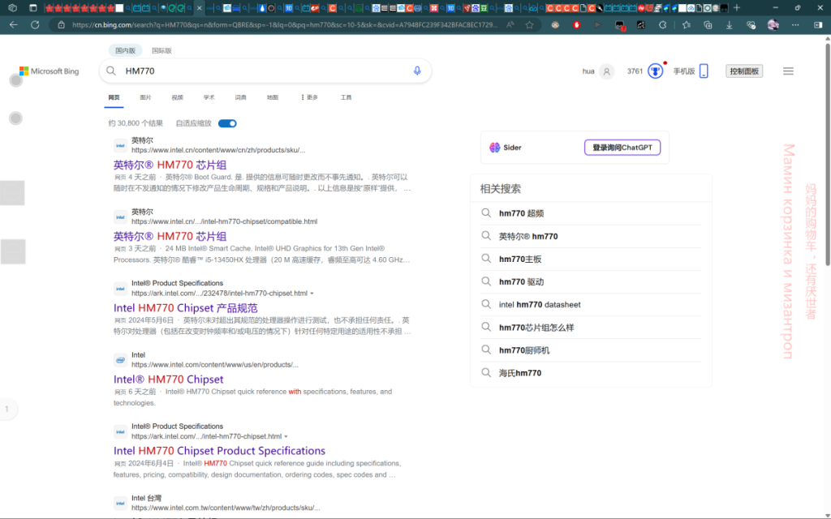Switch to the 地图 search tab

pyautogui.click(x=273, y=97)
